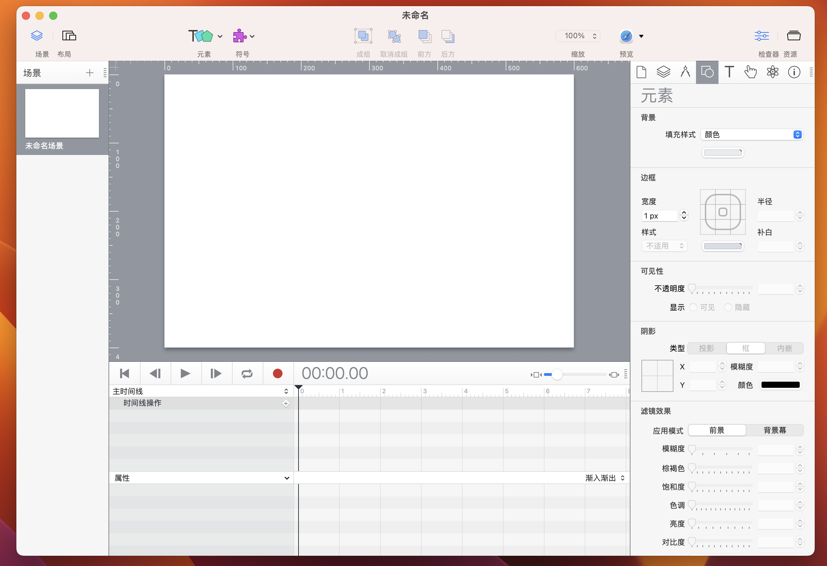827x566 pixels.
Task: Select 背景幕 filter apply mode
Action: coord(774,430)
